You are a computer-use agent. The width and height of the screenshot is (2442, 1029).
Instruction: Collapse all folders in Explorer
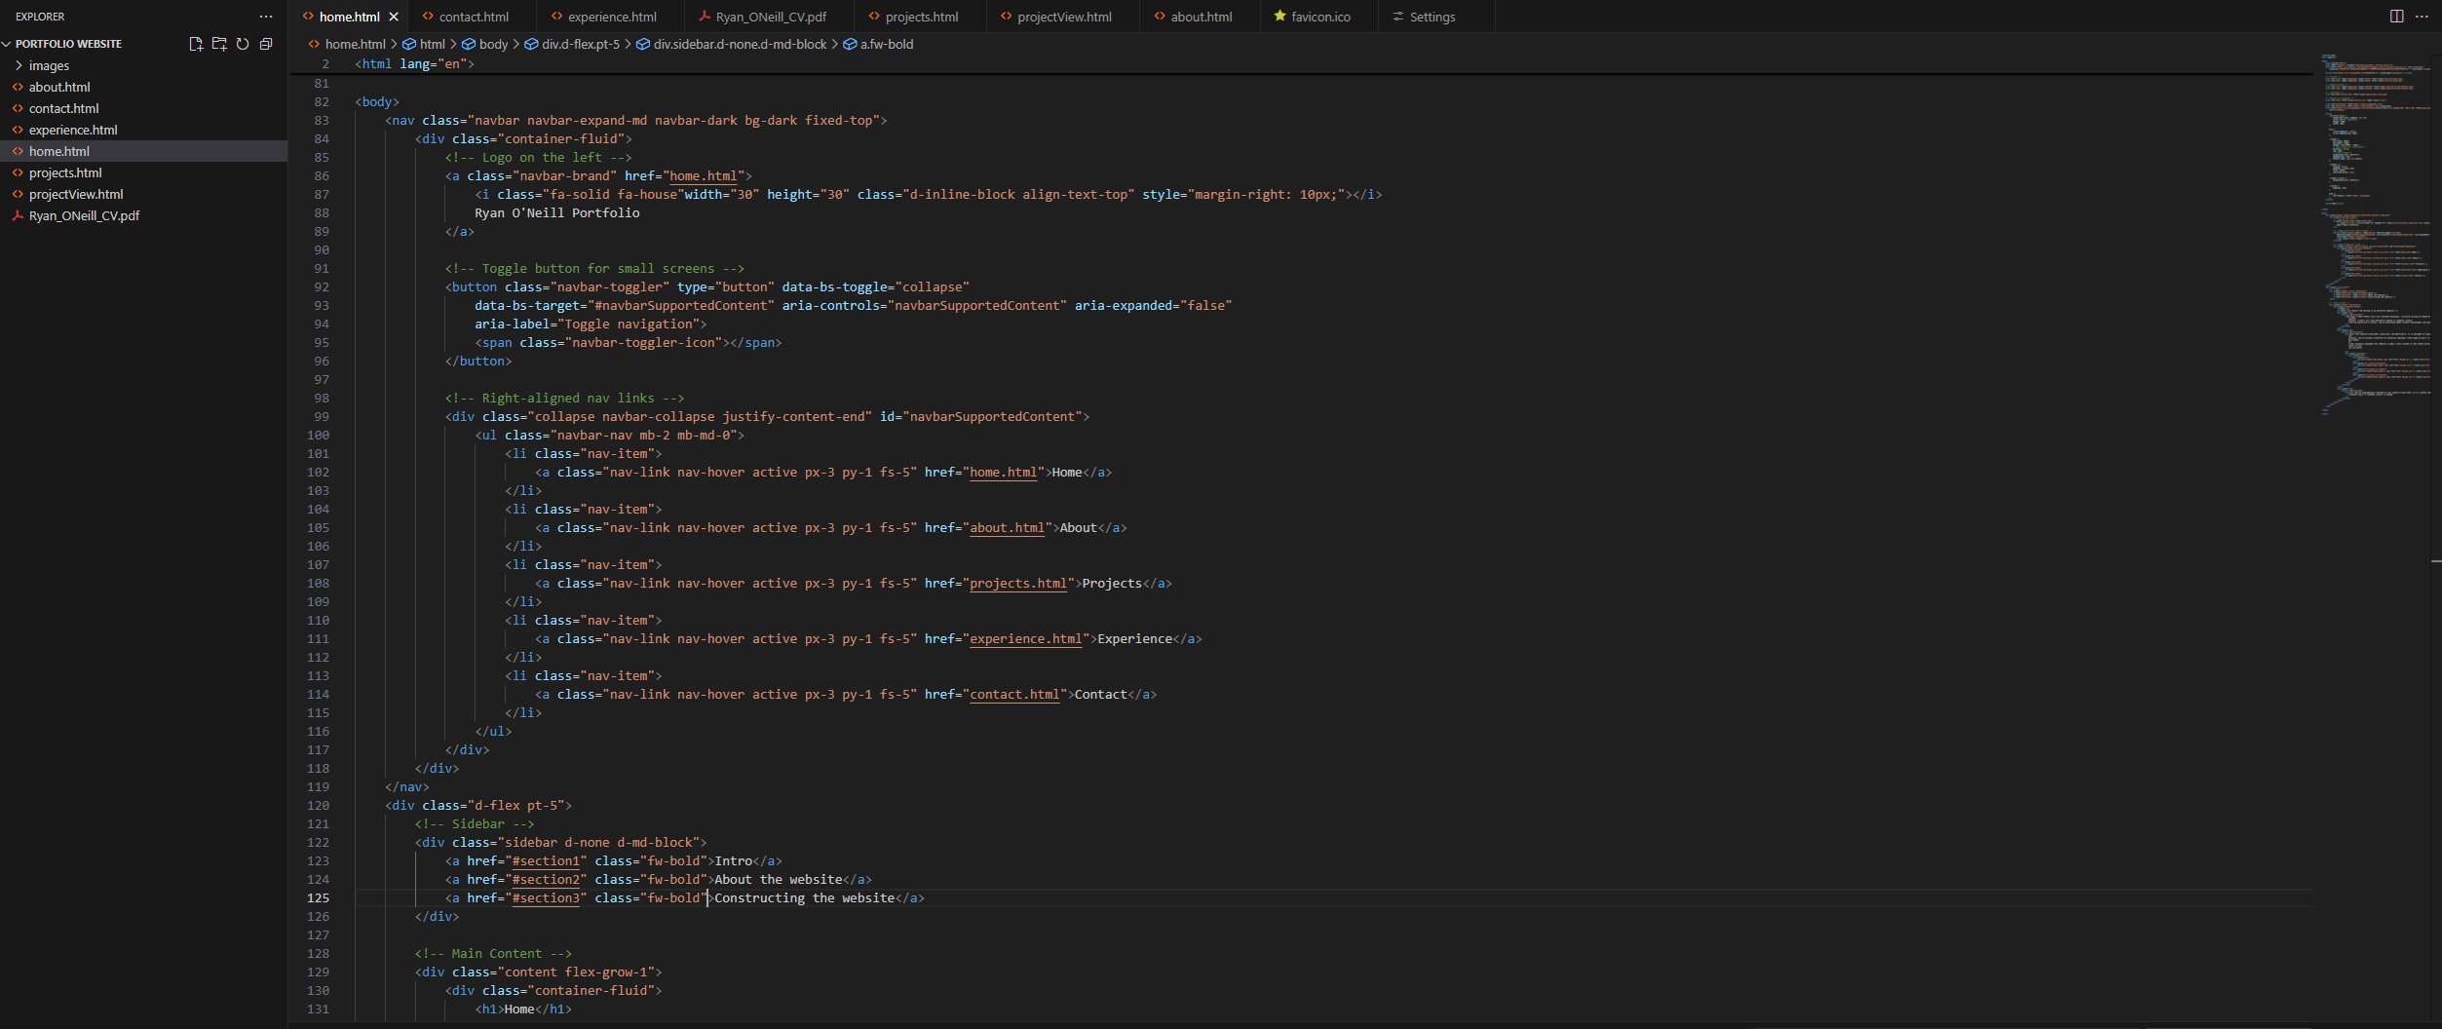pos(266,44)
